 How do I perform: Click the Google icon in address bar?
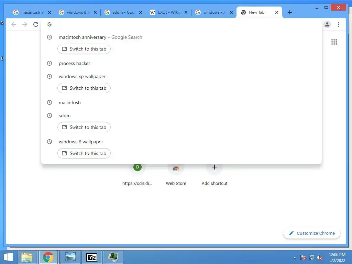[x=49, y=24]
